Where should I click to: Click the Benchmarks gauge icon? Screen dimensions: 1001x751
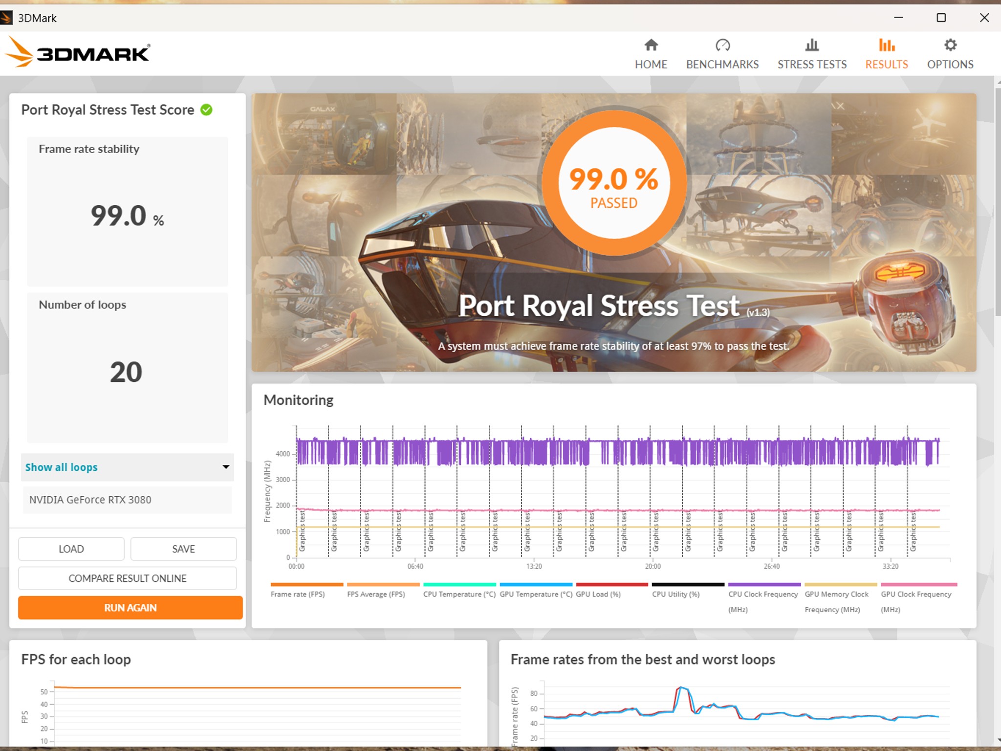click(722, 45)
